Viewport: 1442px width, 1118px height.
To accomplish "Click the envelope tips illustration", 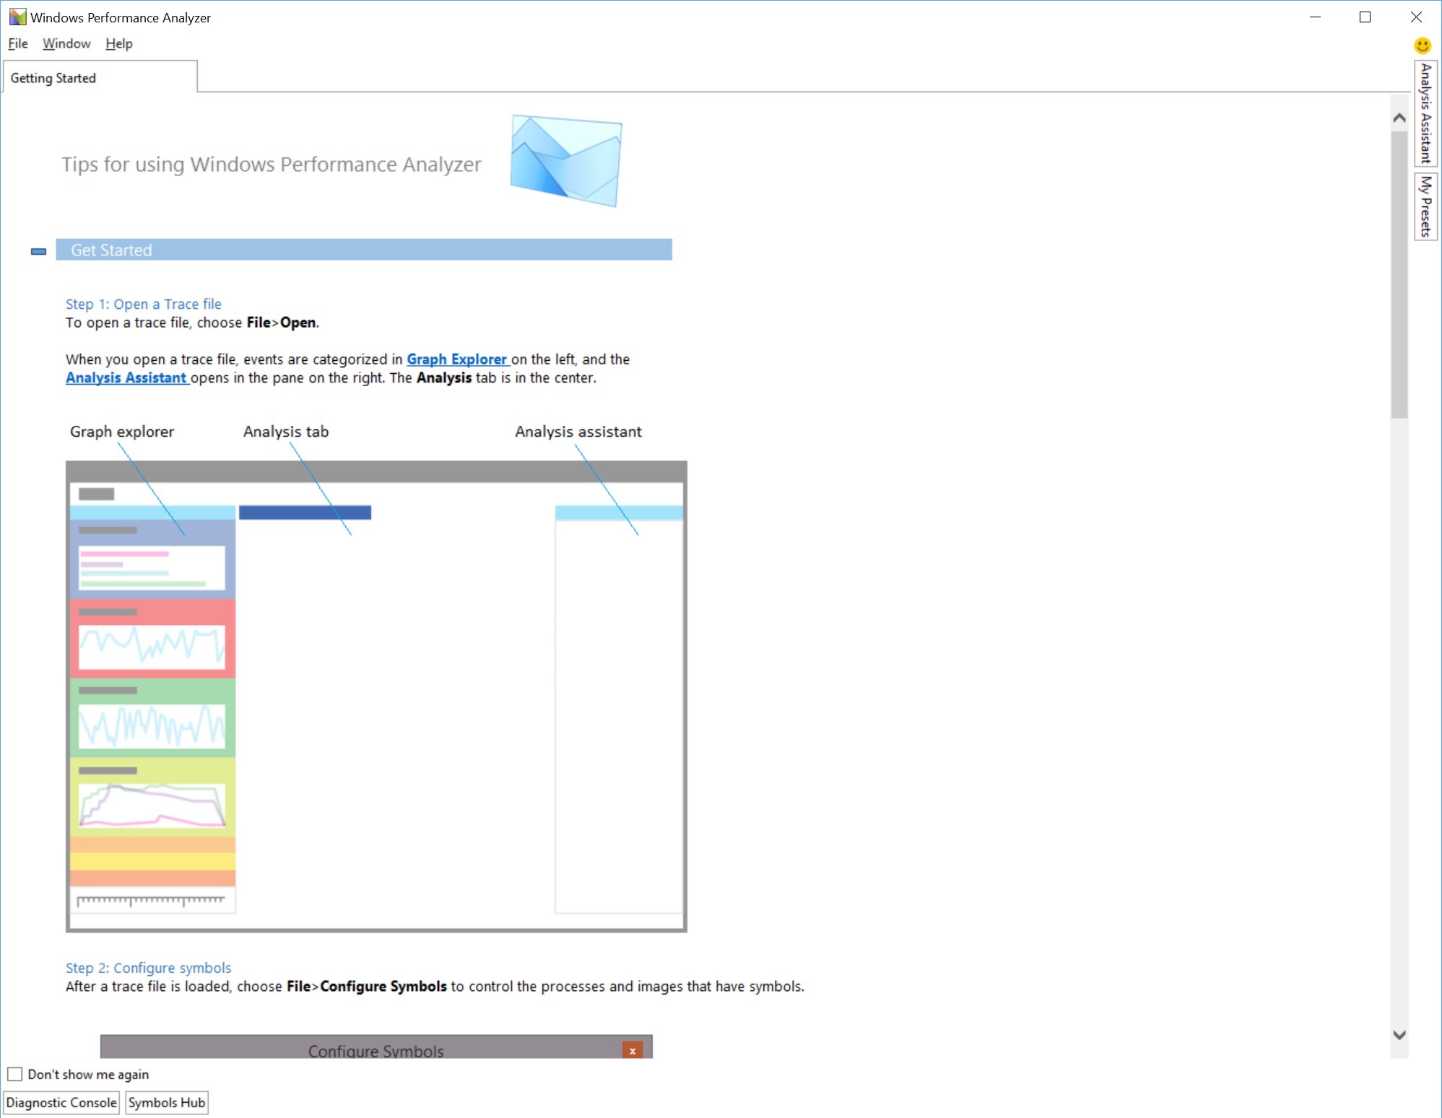I will point(565,160).
